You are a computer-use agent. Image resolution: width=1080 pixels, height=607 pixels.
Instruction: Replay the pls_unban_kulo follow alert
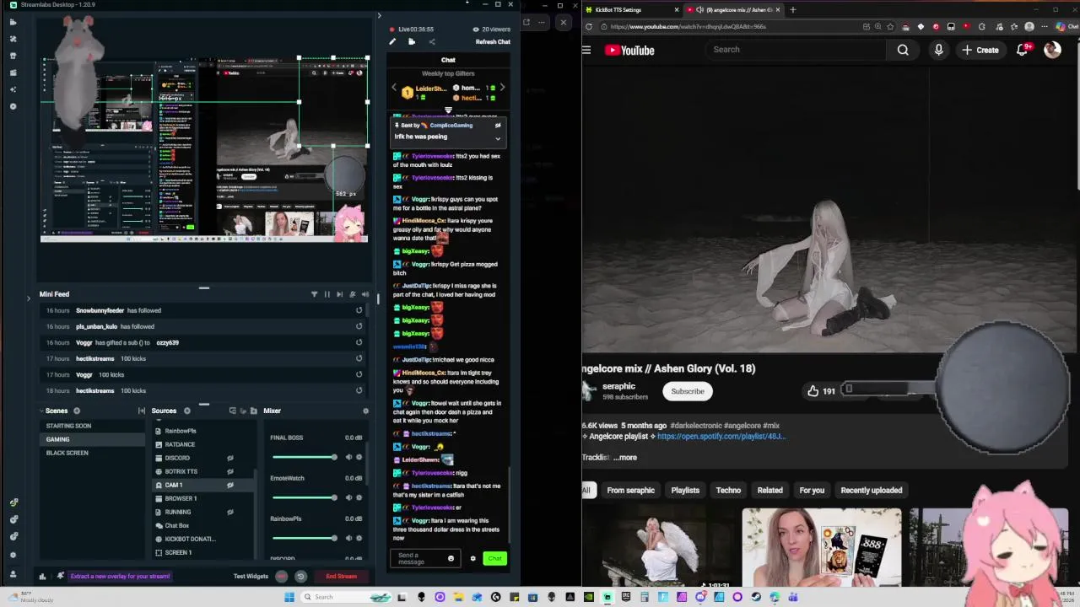pos(359,326)
